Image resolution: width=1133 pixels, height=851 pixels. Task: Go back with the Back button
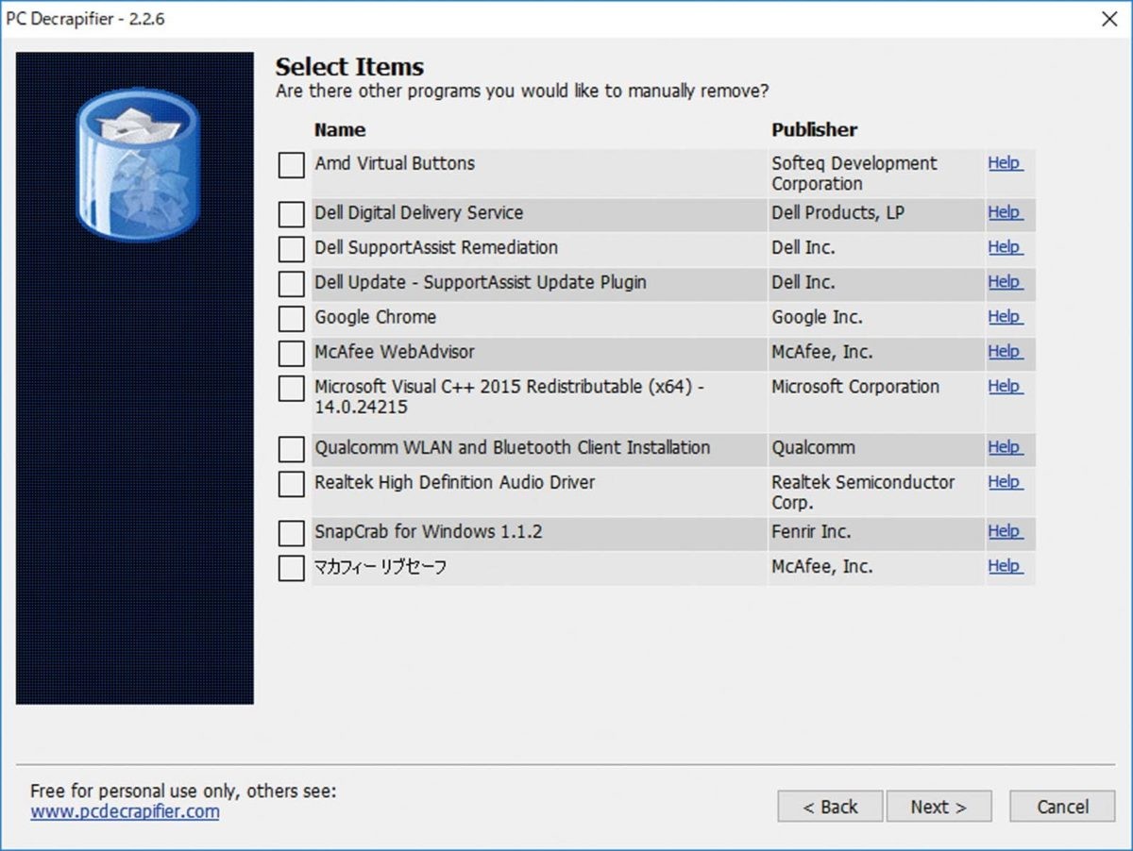click(x=830, y=807)
